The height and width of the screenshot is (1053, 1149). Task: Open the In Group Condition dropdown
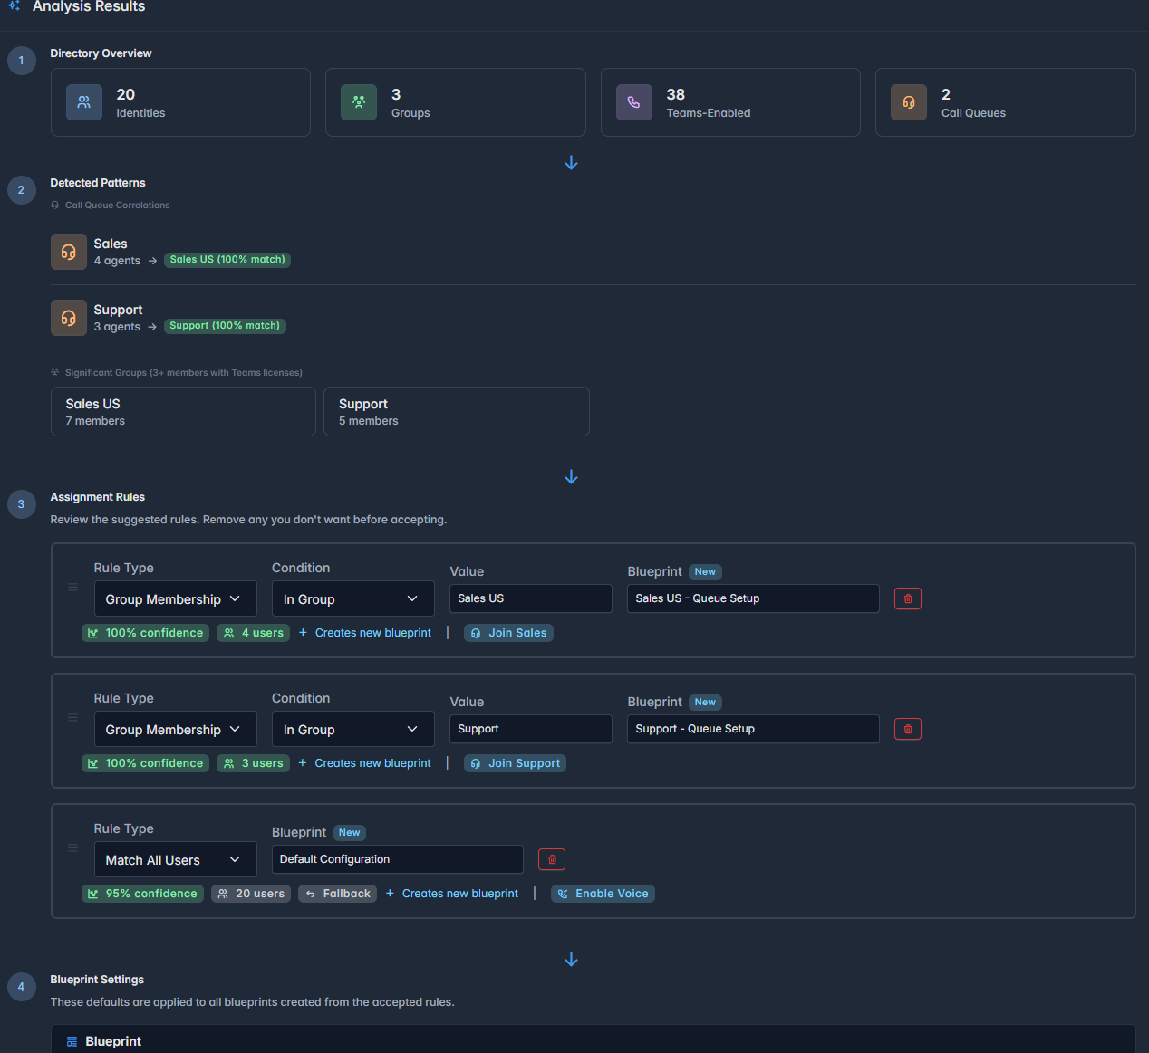[x=352, y=598]
